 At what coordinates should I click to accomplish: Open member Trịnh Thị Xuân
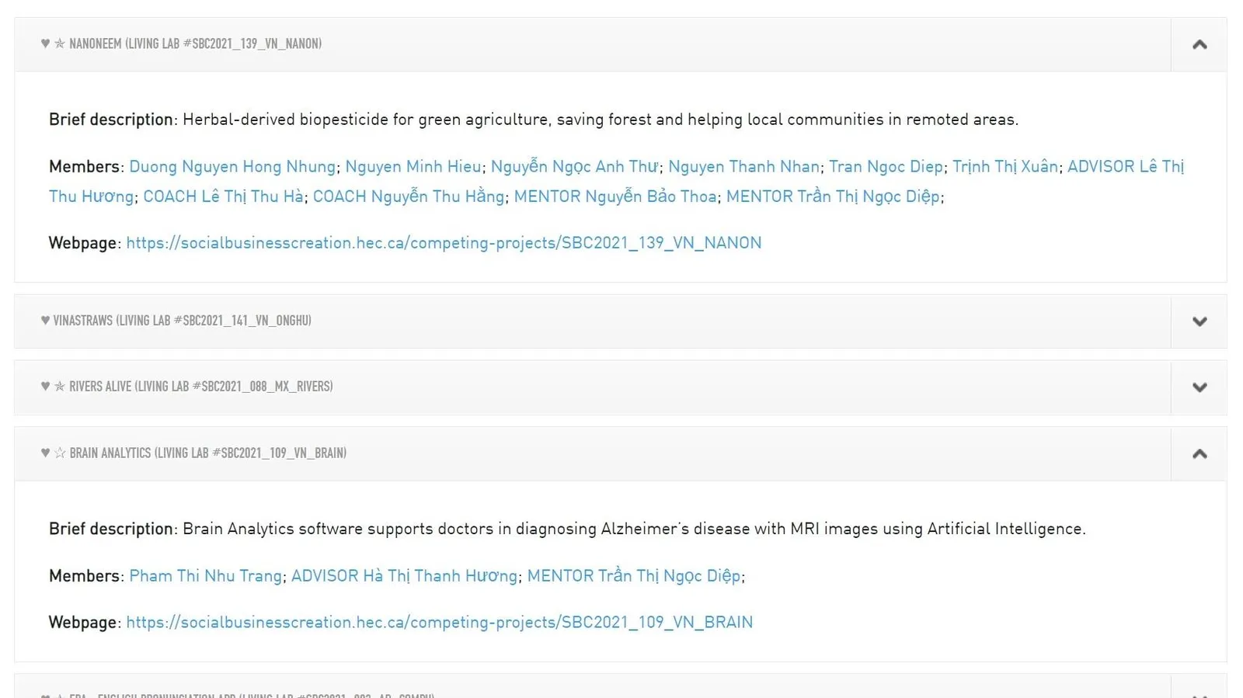[1005, 167]
